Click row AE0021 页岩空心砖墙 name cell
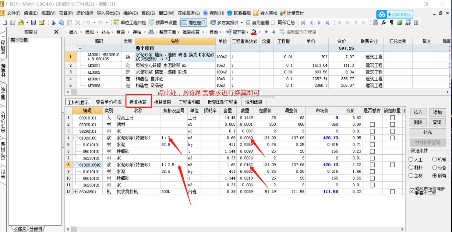Image resolution: width=452 pixels, height=232 pixels. click(x=175, y=65)
